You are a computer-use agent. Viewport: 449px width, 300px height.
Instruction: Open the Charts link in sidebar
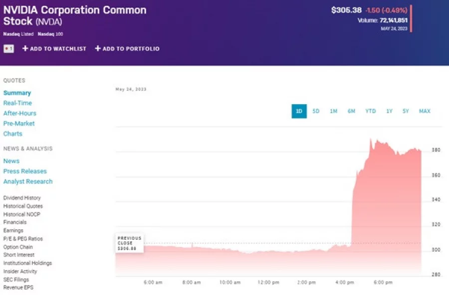13,134
